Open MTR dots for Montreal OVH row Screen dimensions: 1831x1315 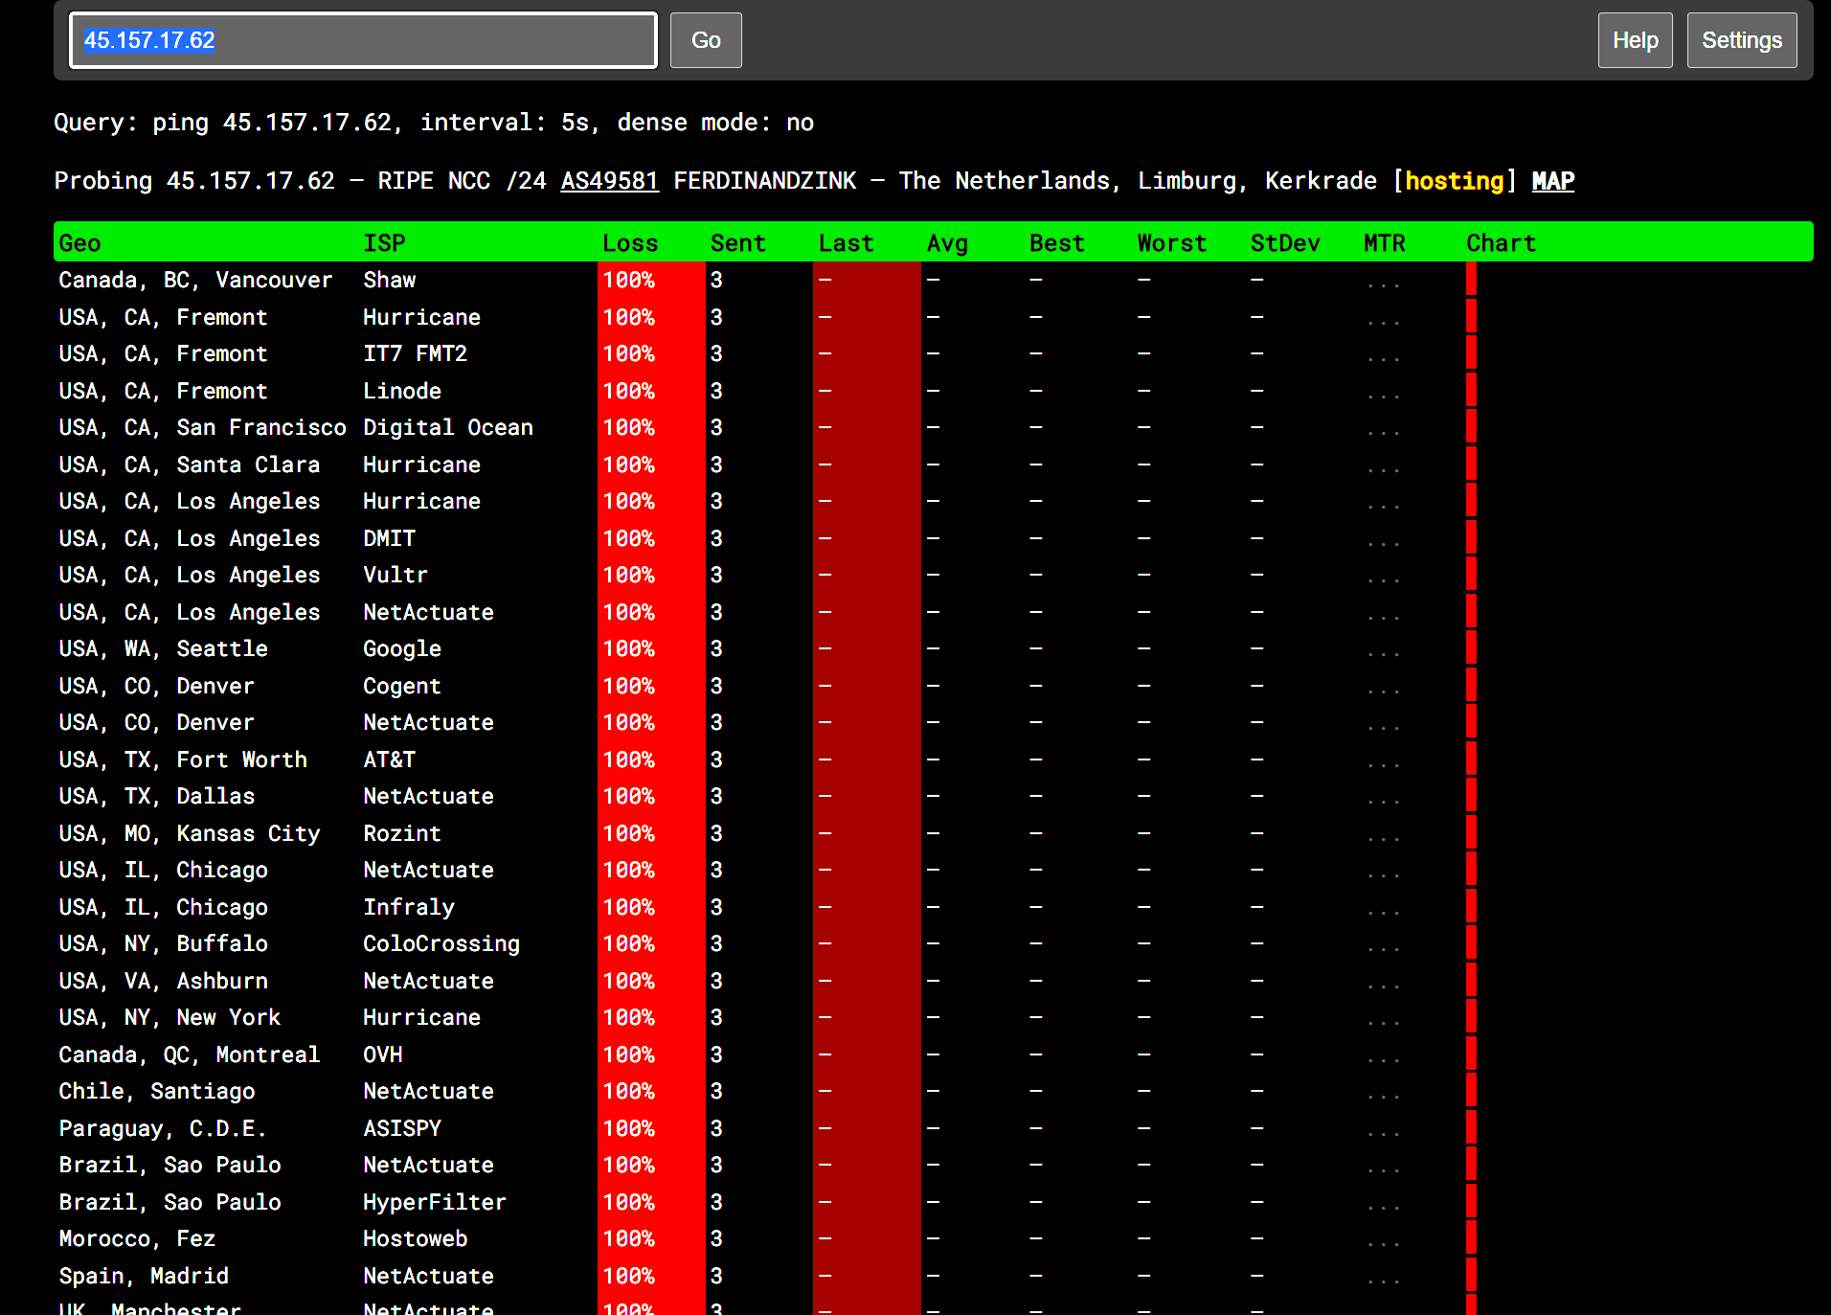pos(1383,1059)
